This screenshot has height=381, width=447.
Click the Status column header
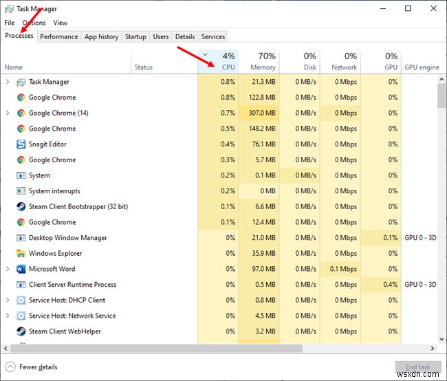click(164, 62)
